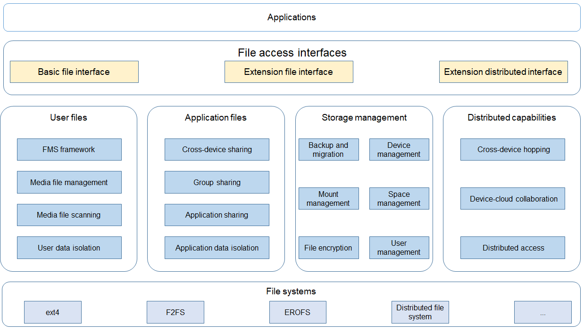Screen dimensions: 584x332
Task: Click the Application files heading
Action: (216, 118)
